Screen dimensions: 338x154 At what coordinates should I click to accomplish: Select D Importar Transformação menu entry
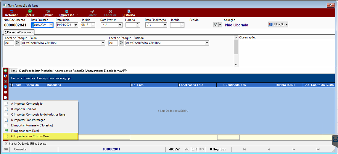(40, 120)
